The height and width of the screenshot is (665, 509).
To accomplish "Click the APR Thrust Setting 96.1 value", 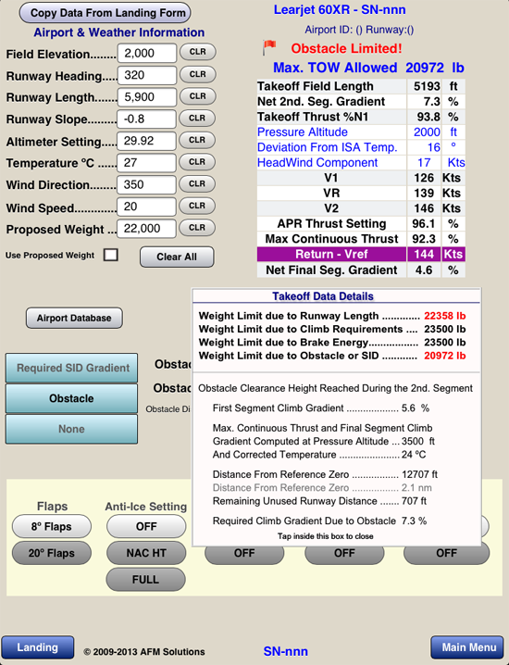I will 424,223.
